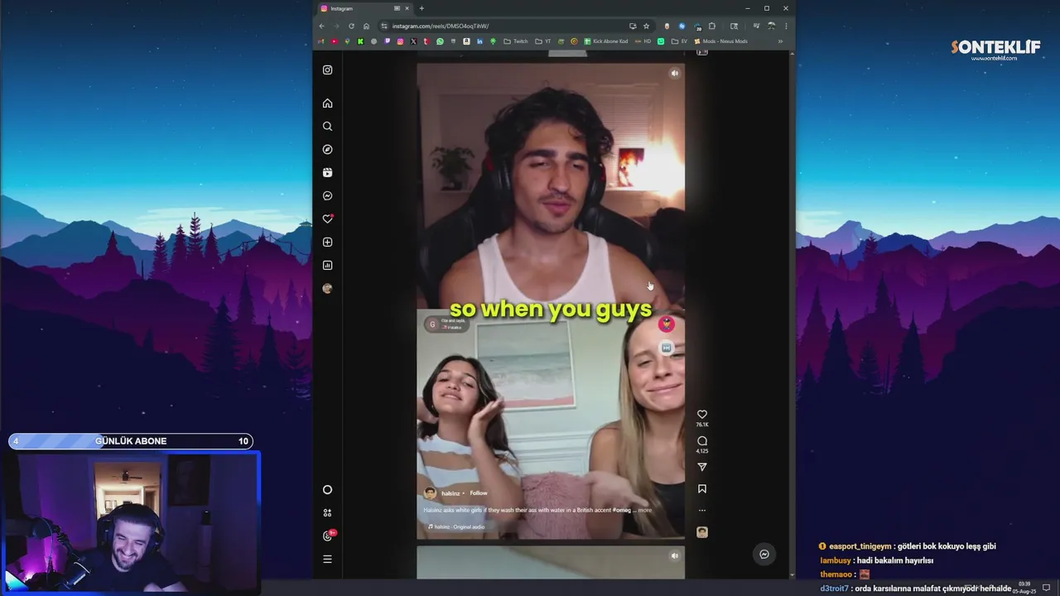Image resolution: width=1060 pixels, height=596 pixels.
Task: Open the YT bookmarks folder
Action: [543, 41]
